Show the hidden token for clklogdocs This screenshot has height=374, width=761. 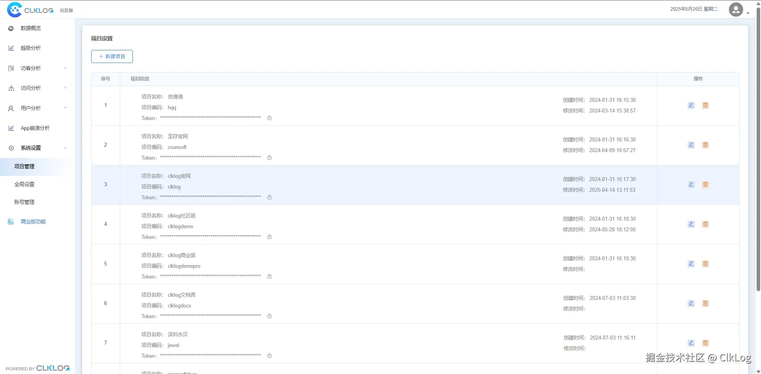pos(269,316)
